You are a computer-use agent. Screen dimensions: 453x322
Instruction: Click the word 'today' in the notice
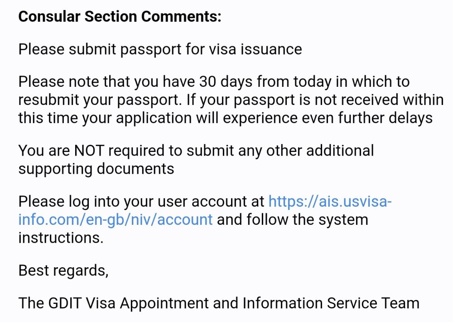pos(312,82)
